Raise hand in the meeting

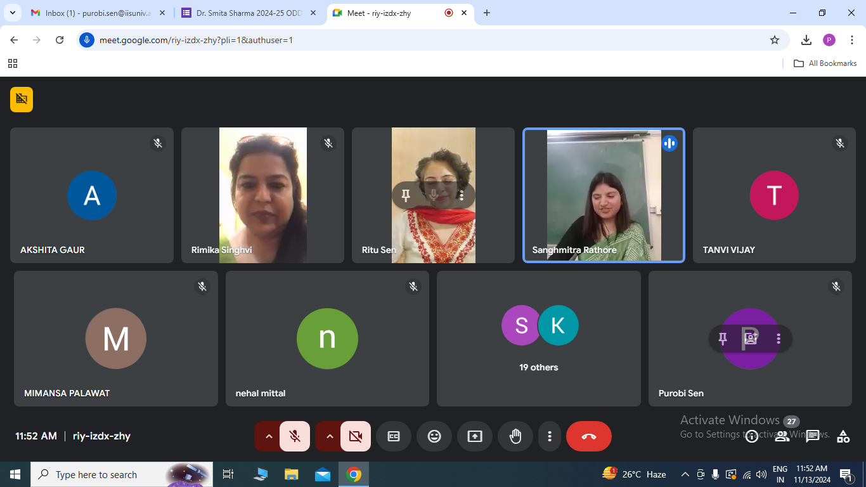click(515, 436)
